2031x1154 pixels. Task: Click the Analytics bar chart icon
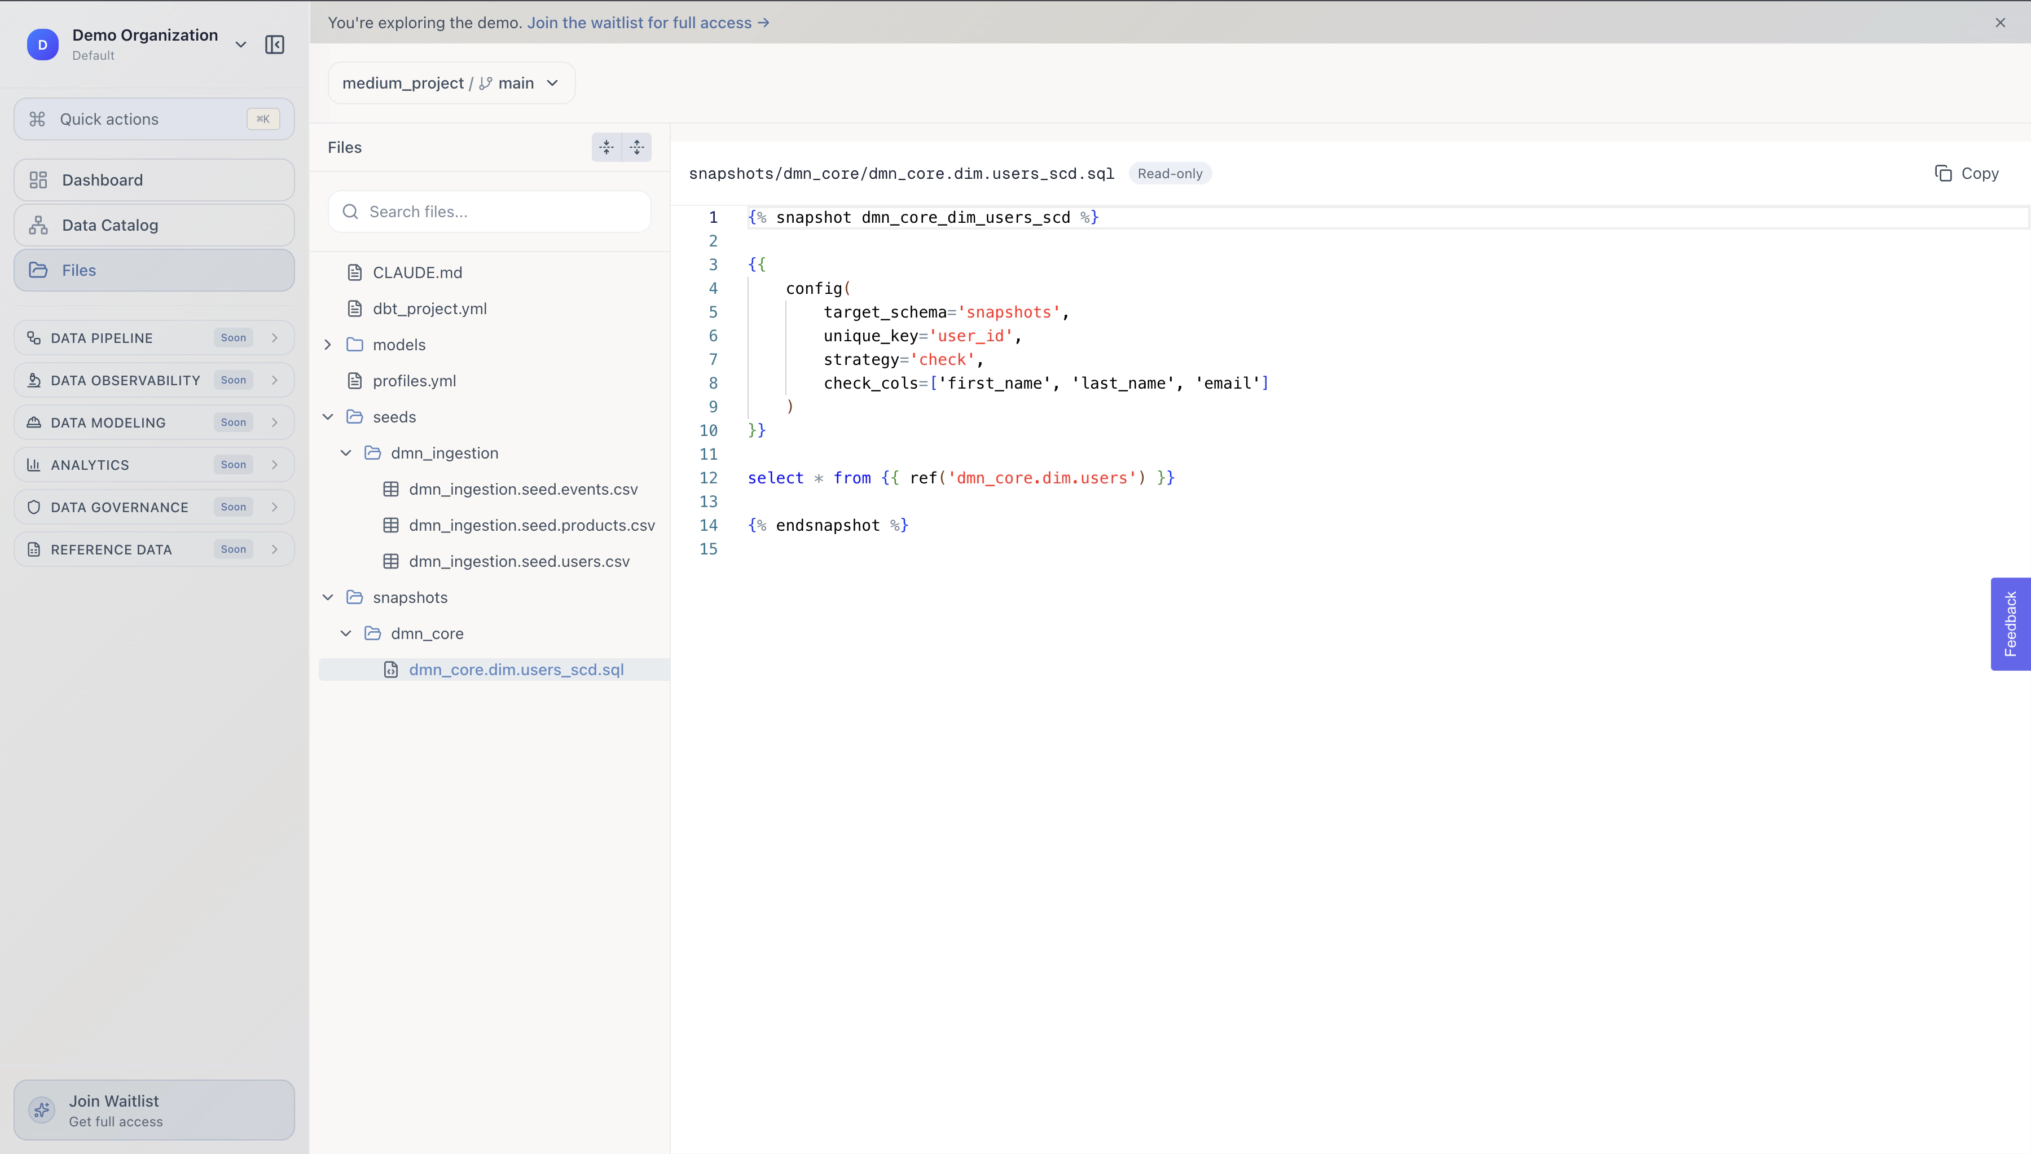[34, 464]
